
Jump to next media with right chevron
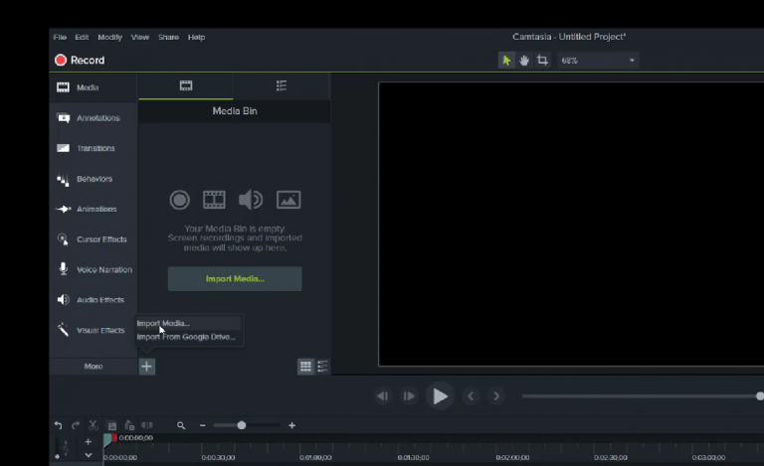click(x=496, y=396)
